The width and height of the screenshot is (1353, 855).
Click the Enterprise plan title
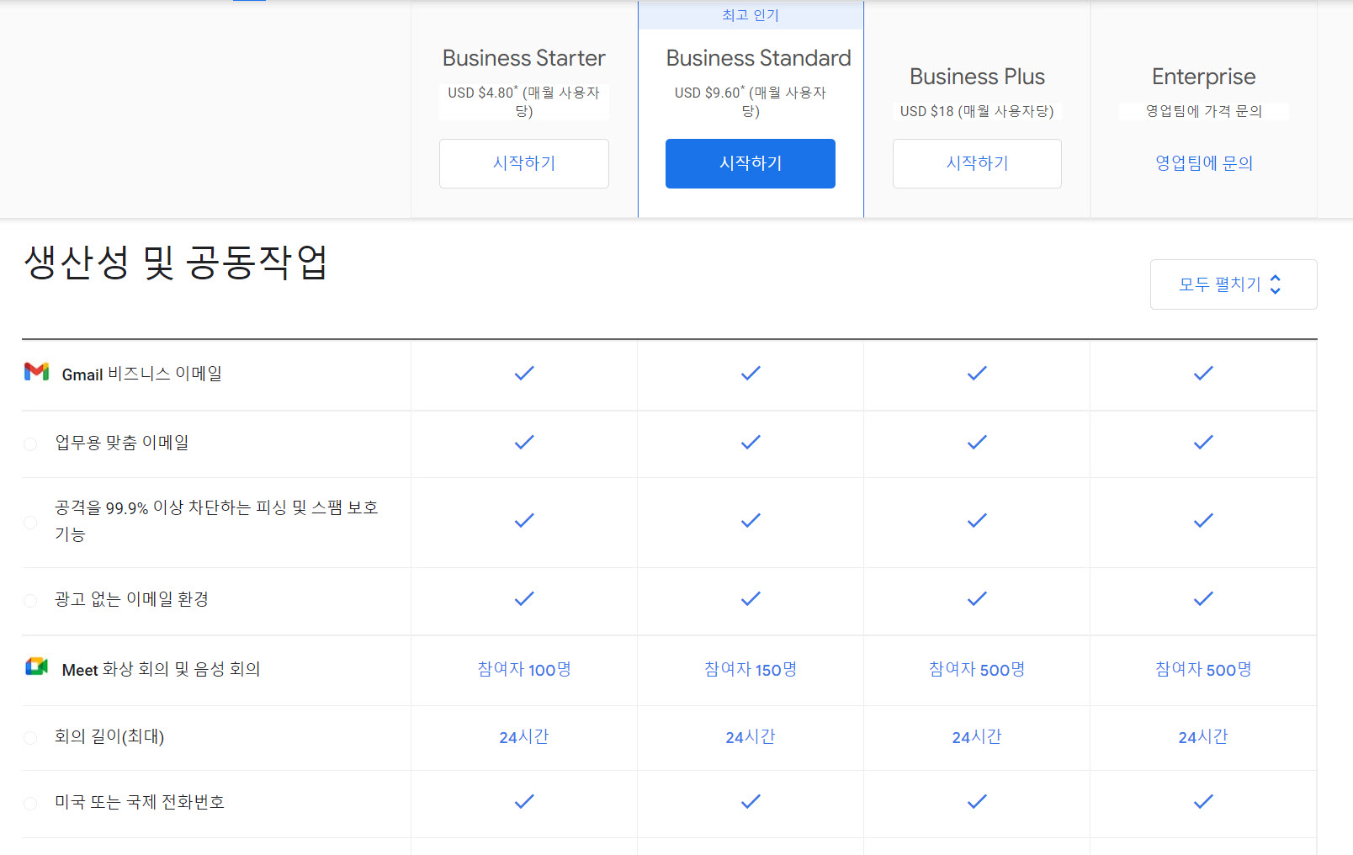pyautogui.click(x=1204, y=77)
